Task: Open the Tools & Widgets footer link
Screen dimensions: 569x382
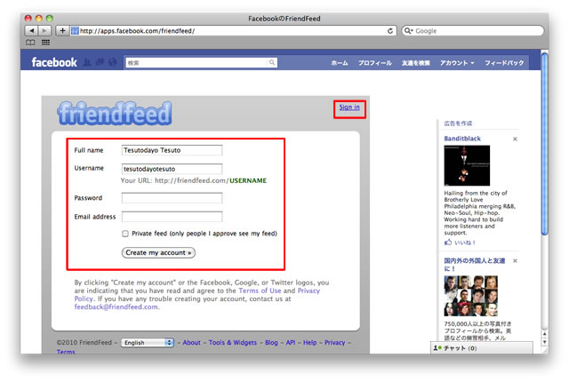Action: tap(233, 343)
